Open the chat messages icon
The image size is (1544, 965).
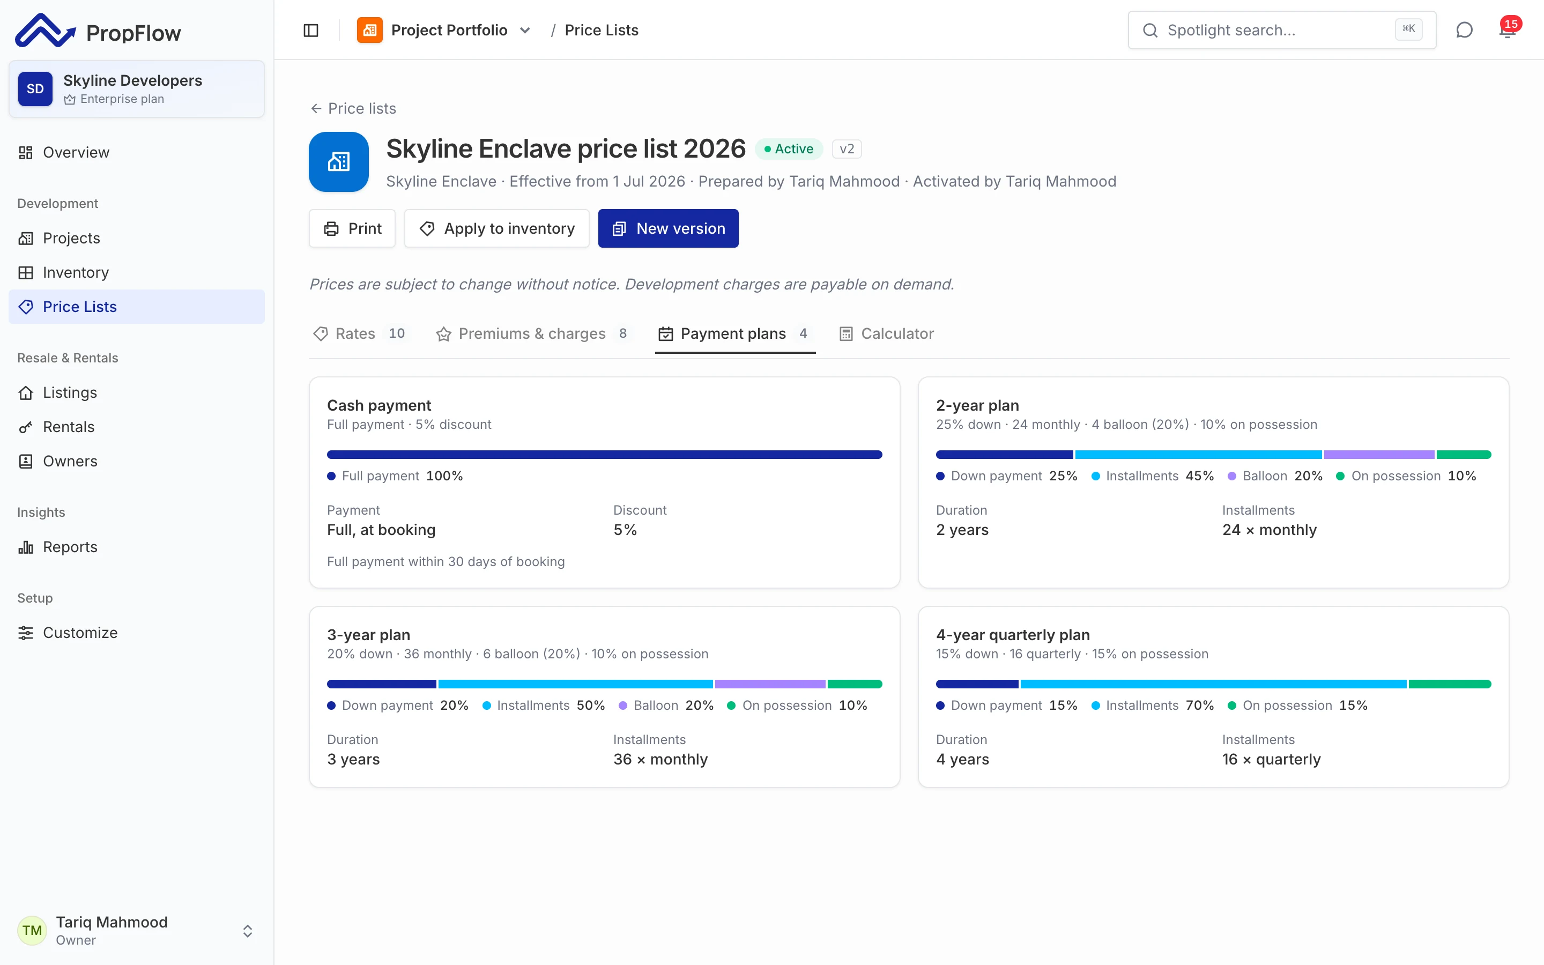coord(1464,30)
